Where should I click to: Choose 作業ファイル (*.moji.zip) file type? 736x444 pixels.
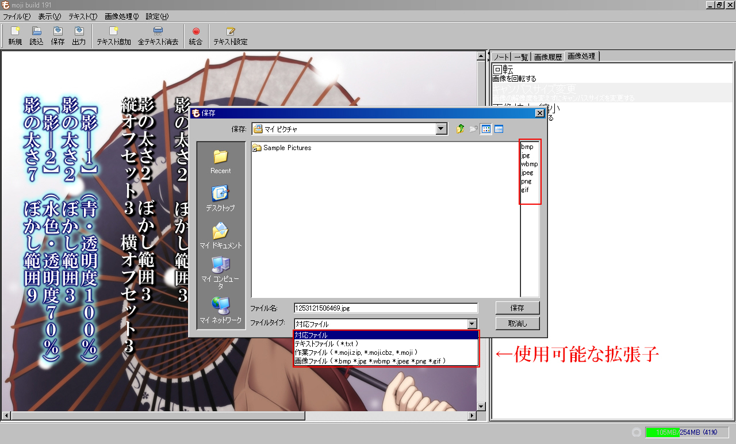(385, 352)
